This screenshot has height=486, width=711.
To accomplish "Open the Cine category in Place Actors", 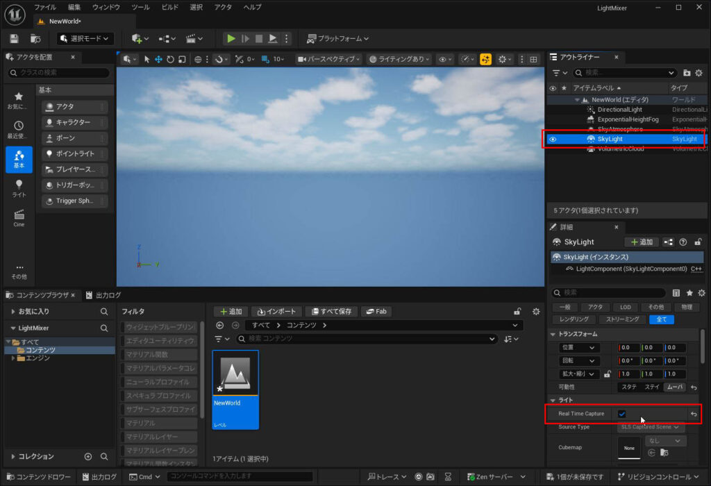I will (19, 218).
